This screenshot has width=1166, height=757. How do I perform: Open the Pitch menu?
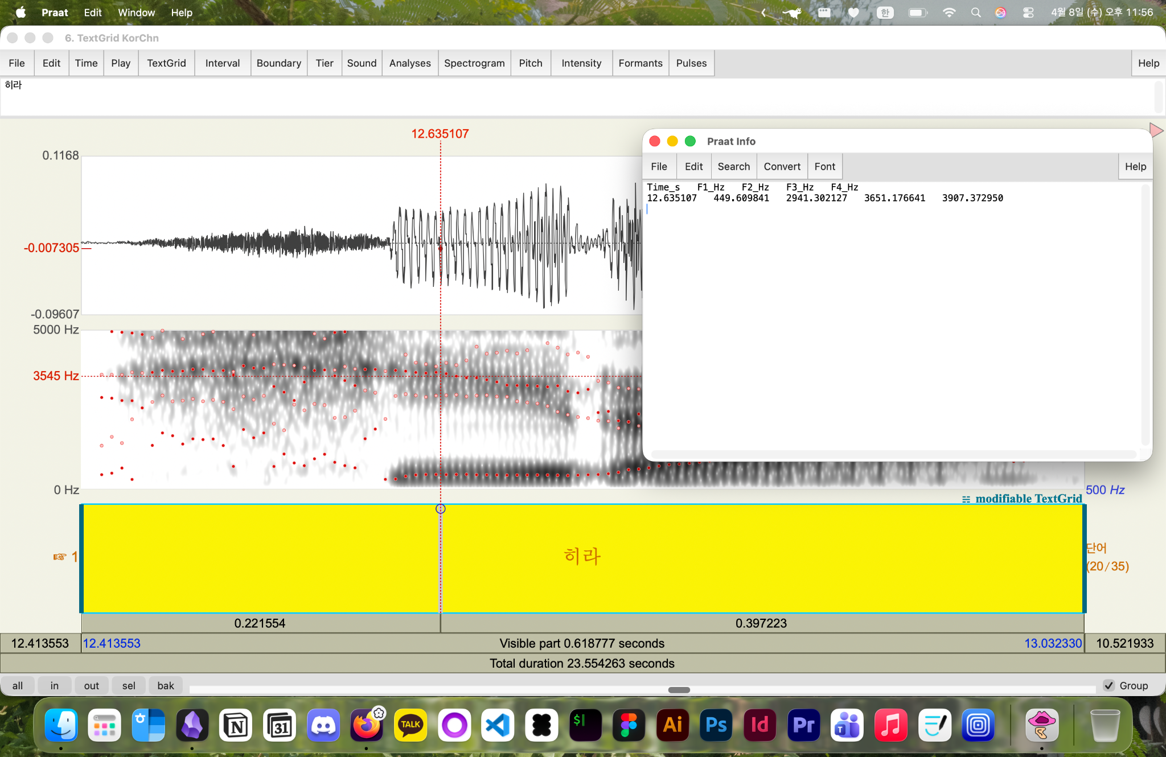(x=530, y=63)
